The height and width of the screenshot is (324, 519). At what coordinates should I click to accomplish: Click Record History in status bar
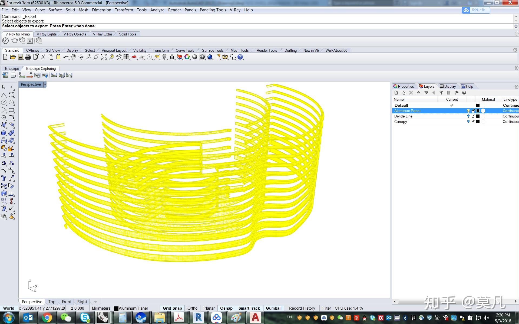(x=302, y=308)
